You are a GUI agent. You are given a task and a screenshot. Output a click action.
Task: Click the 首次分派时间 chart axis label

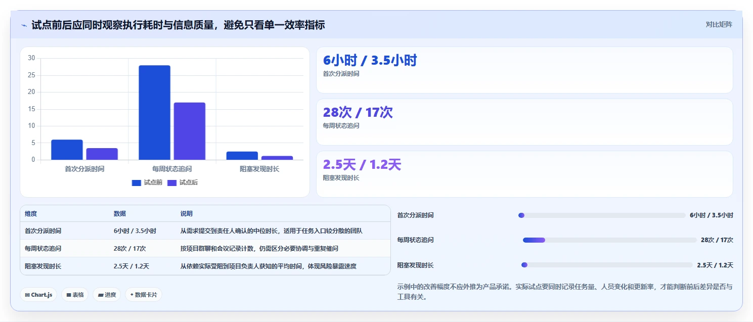click(84, 169)
